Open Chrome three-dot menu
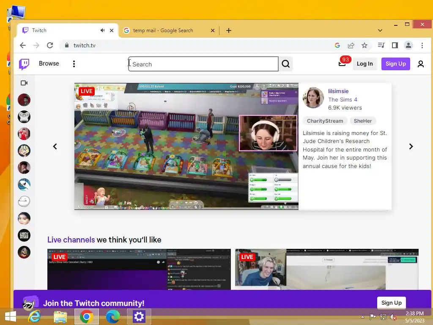This screenshot has width=433, height=325. click(422, 45)
